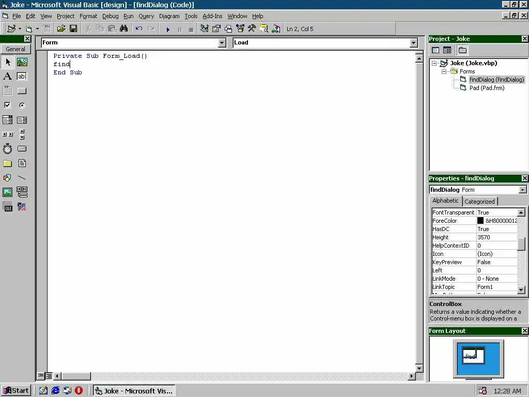Open the Add Project dropdown arrow
The height and width of the screenshot is (397, 529).
20,29
